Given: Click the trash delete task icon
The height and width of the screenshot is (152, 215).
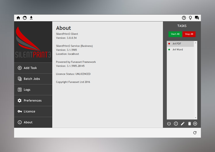Looking at the screenshot, I should coord(189,124).
